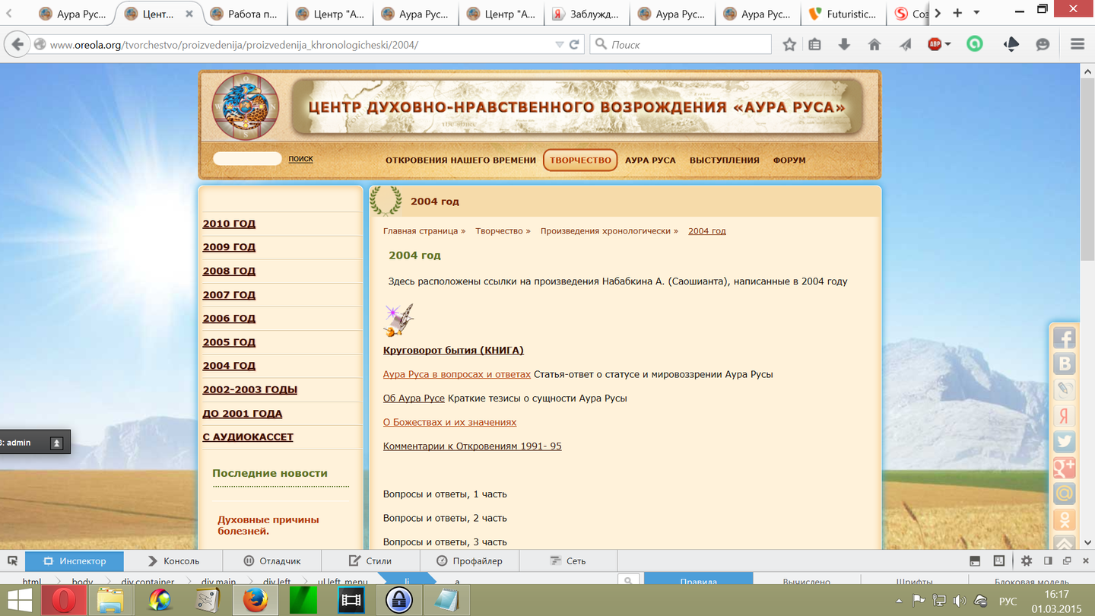The width and height of the screenshot is (1095, 616).
Task: Open Adblock Plus dropdown arrow
Action: (x=947, y=45)
